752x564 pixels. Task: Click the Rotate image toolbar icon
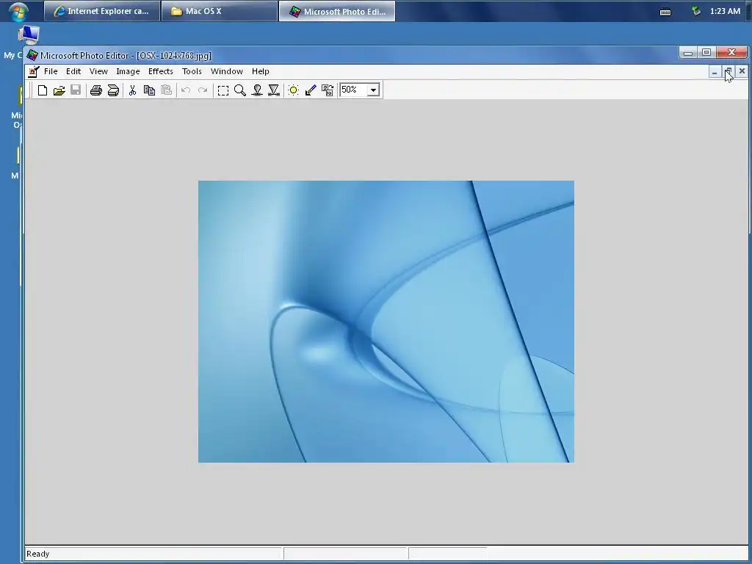[x=328, y=90]
